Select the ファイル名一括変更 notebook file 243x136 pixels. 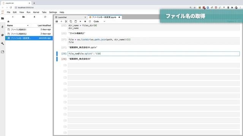coord(29,38)
